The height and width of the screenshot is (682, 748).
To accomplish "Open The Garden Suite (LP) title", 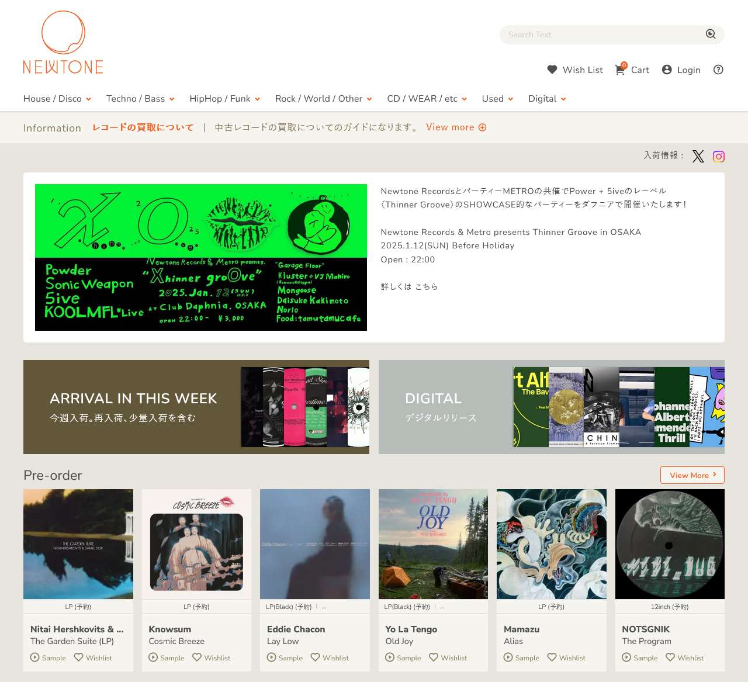I will 72,641.
